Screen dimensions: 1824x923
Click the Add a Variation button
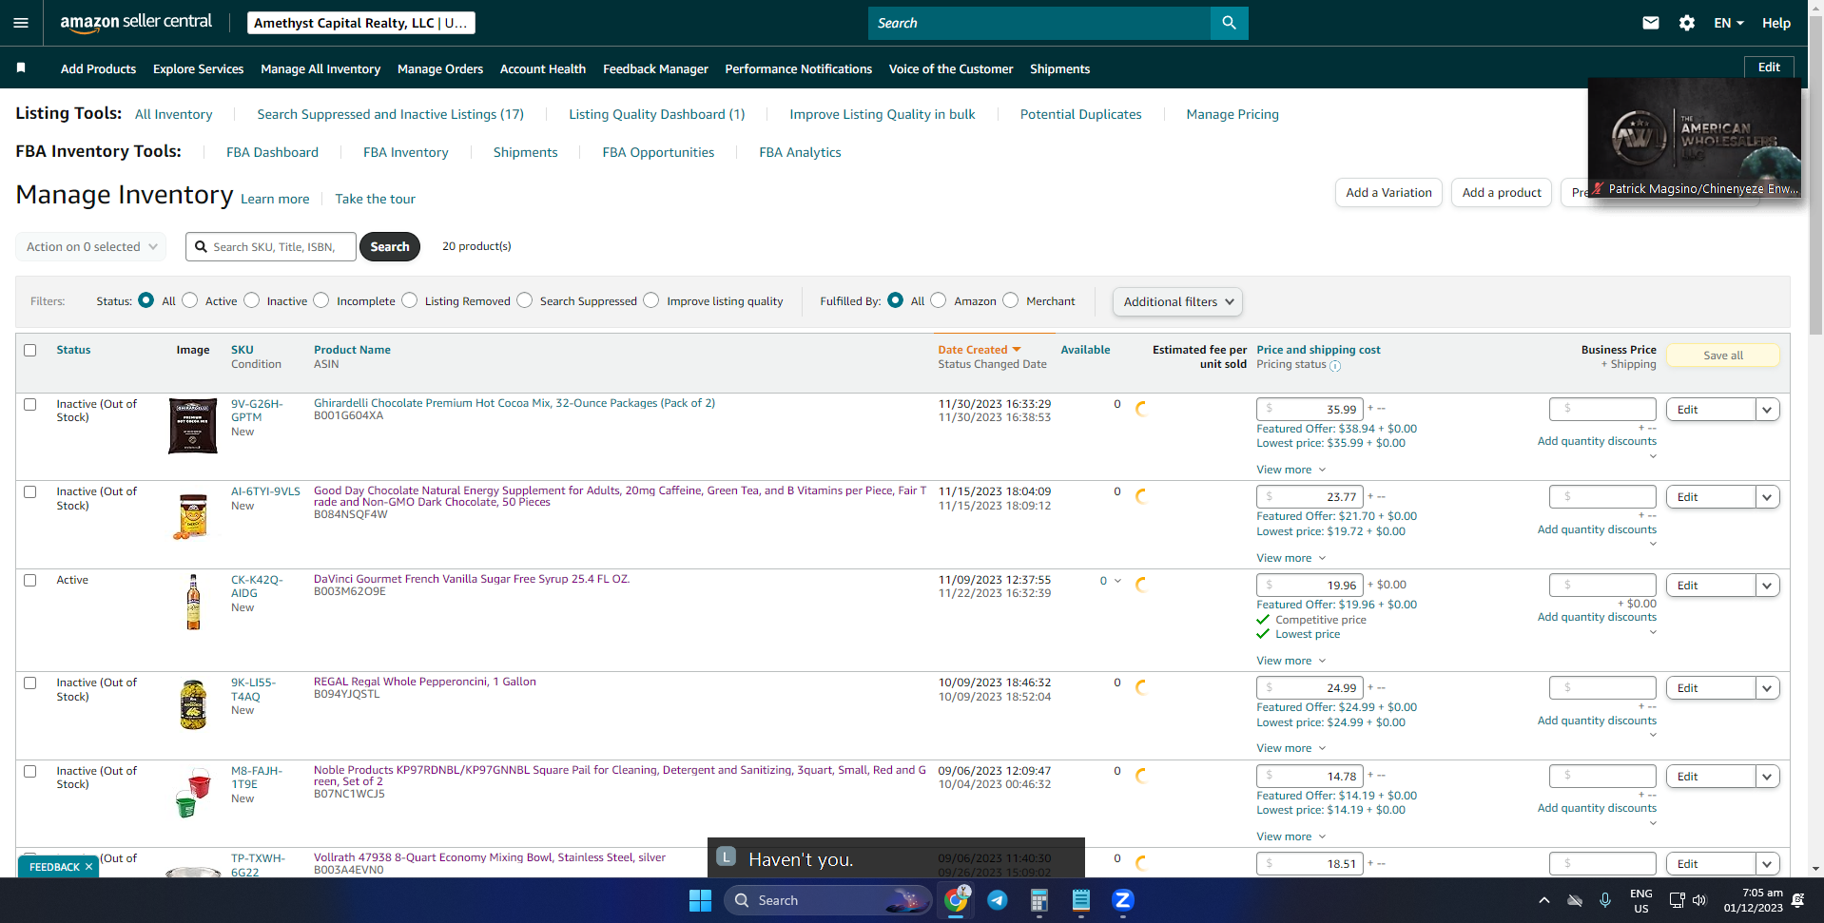(x=1388, y=192)
